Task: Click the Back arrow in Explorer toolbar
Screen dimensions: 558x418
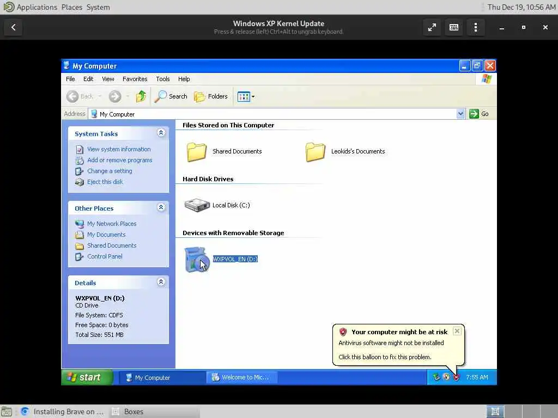Action: pyautogui.click(x=72, y=96)
